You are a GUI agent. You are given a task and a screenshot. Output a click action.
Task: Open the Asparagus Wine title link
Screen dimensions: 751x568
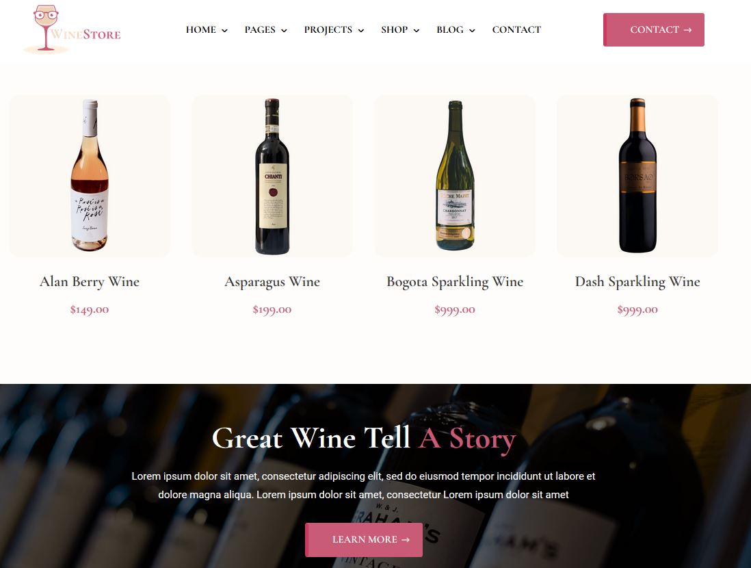[272, 282]
